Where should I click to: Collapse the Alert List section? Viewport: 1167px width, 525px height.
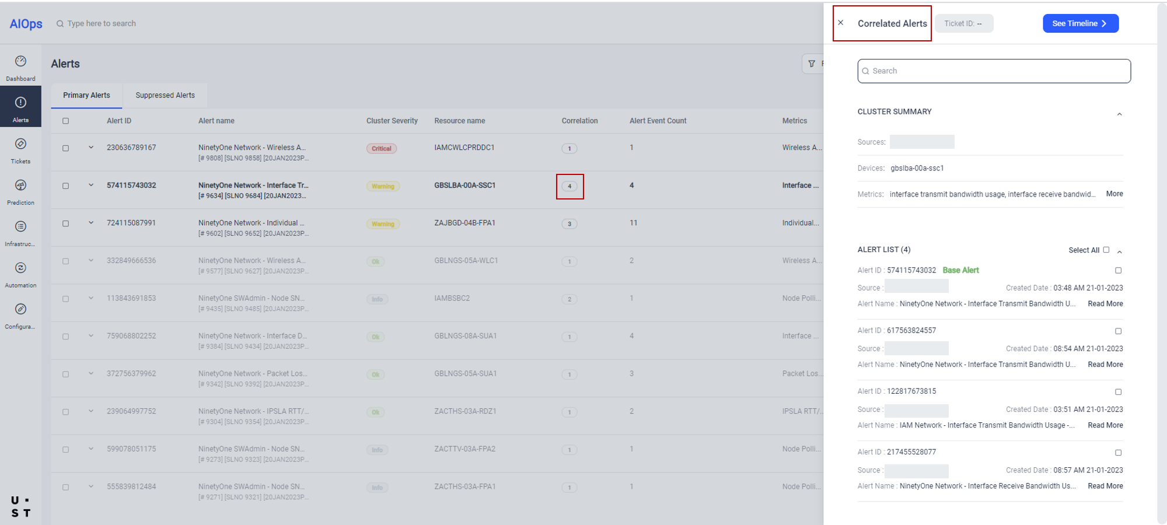tap(1119, 252)
